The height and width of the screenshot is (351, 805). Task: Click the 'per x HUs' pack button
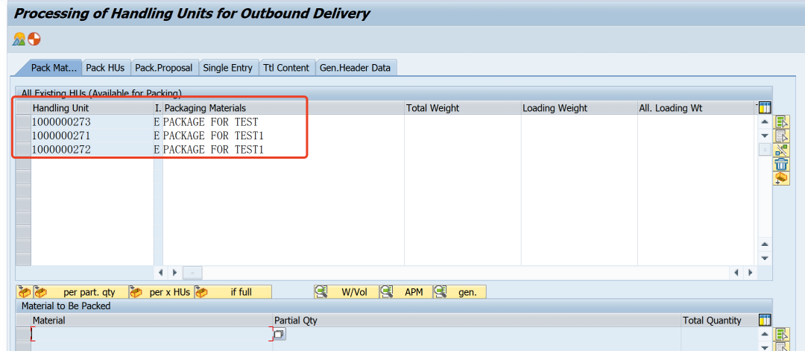click(x=161, y=292)
